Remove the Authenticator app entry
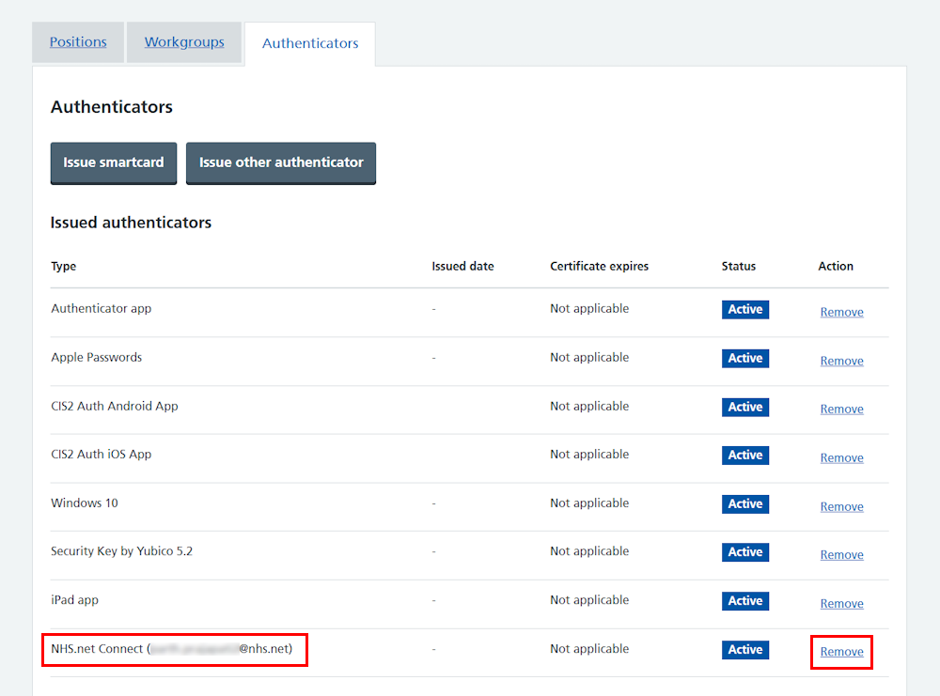 [x=841, y=312]
